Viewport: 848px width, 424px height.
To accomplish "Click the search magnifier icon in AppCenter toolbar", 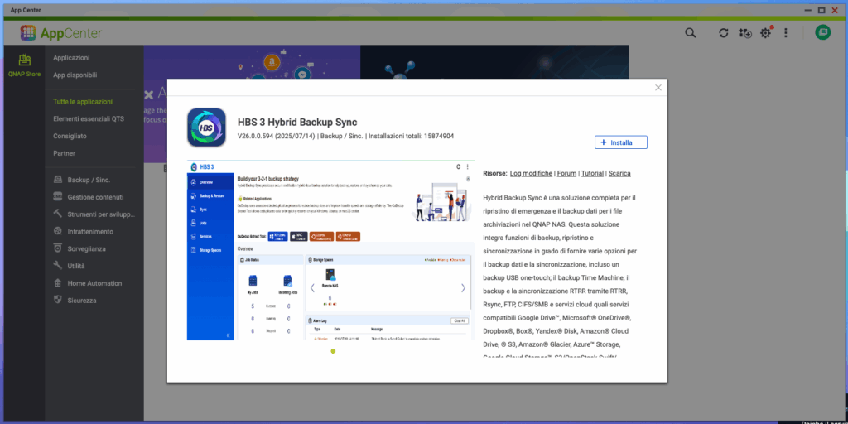I will (x=690, y=33).
